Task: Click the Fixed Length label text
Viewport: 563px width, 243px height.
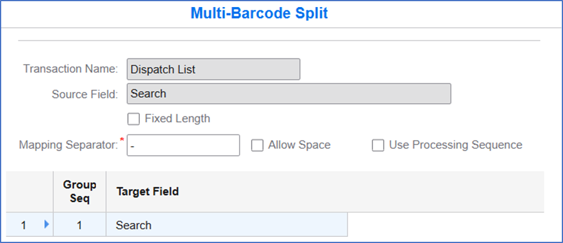Action: (x=177, y=119)
